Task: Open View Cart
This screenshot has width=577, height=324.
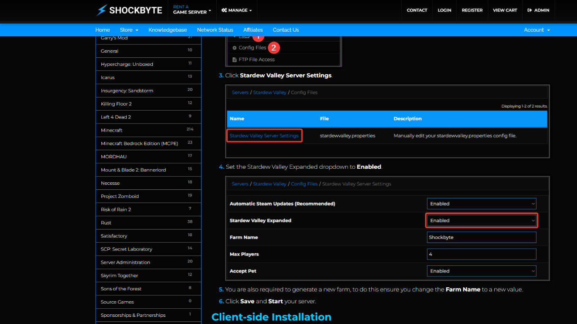Action: coord(505,10)
